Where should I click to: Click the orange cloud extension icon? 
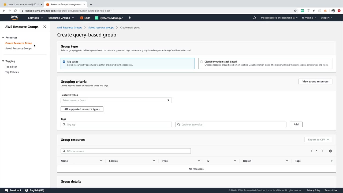tap(325, 11)
